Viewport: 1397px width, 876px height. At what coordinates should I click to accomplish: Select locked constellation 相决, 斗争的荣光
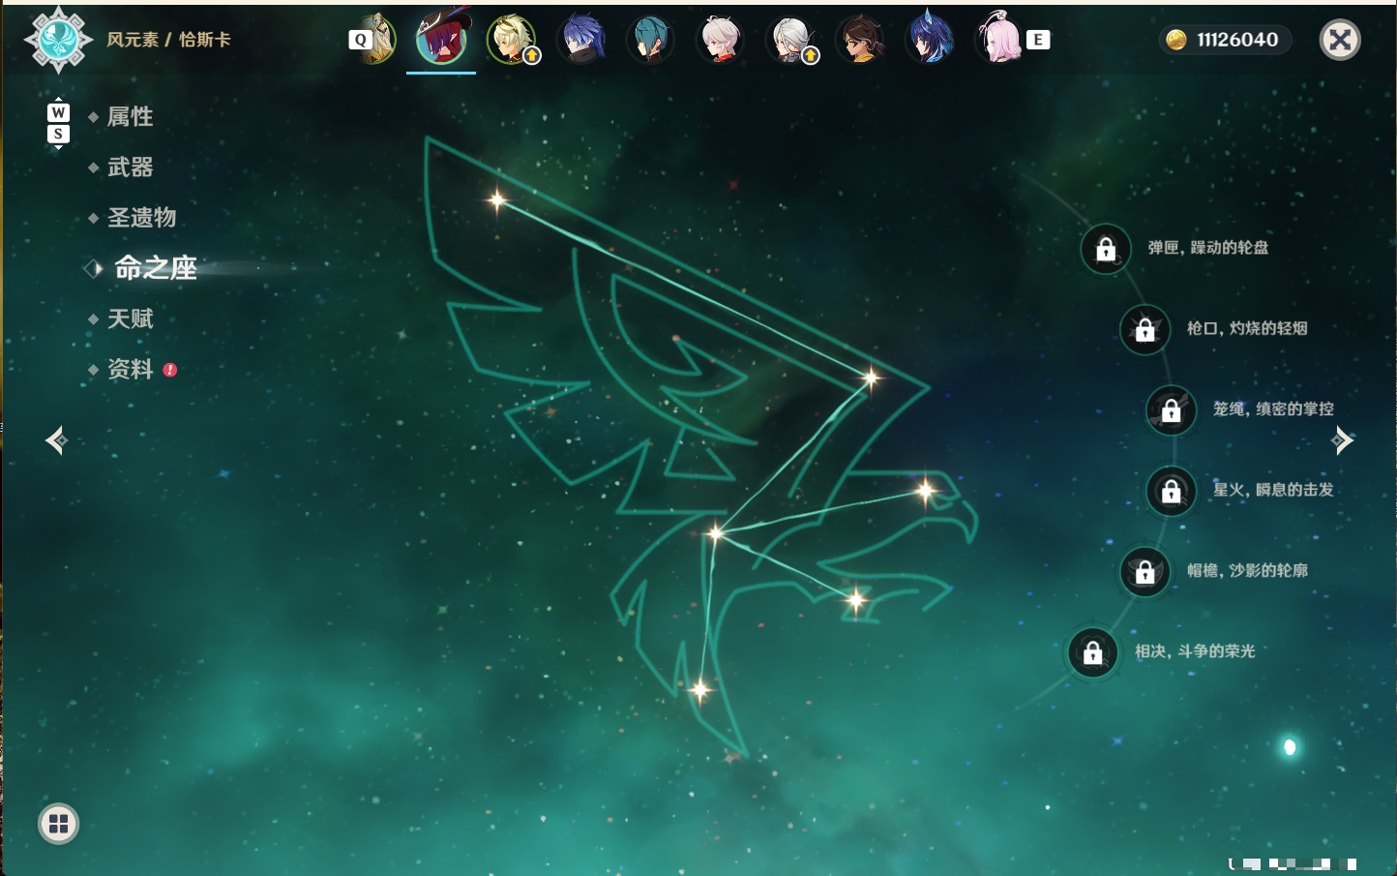pos(1092,653)
